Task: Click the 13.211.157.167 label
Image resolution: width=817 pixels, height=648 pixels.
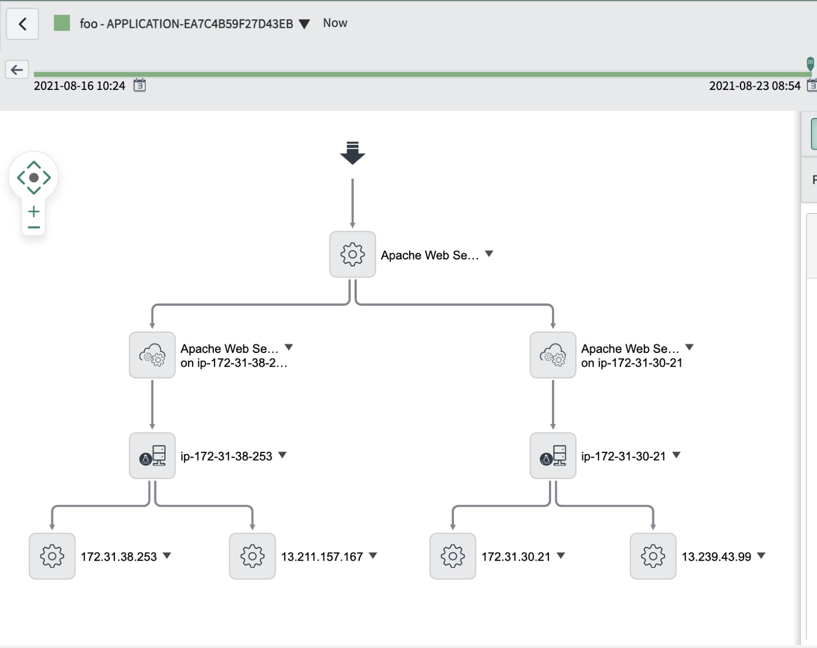Action: [322, 557]
